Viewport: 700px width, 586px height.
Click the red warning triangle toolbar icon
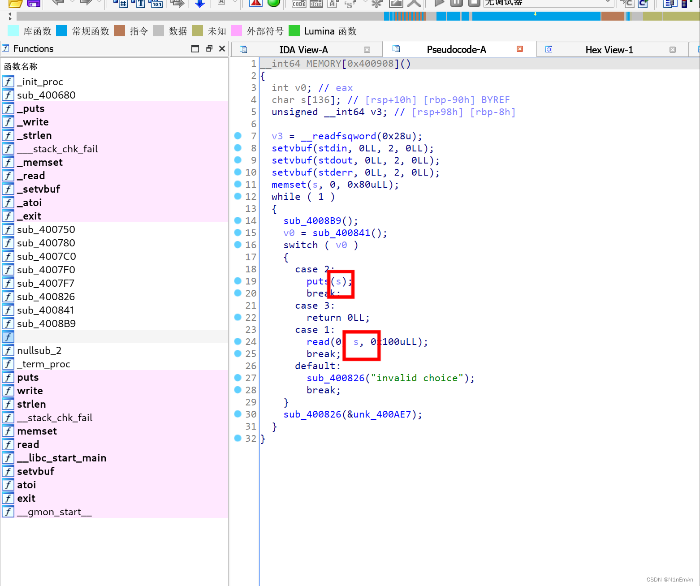[255, 3]
